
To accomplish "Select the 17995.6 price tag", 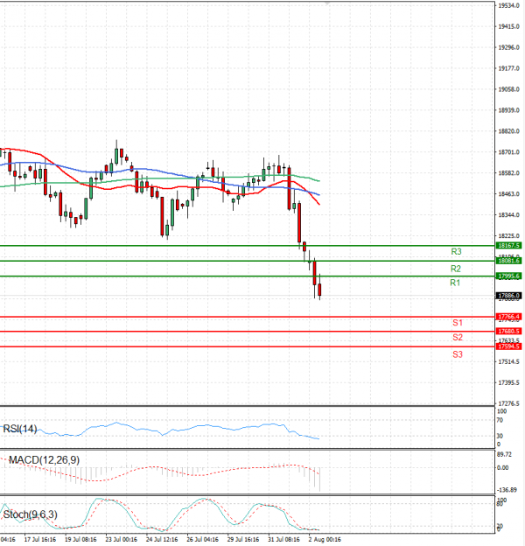I will (508, 276).
